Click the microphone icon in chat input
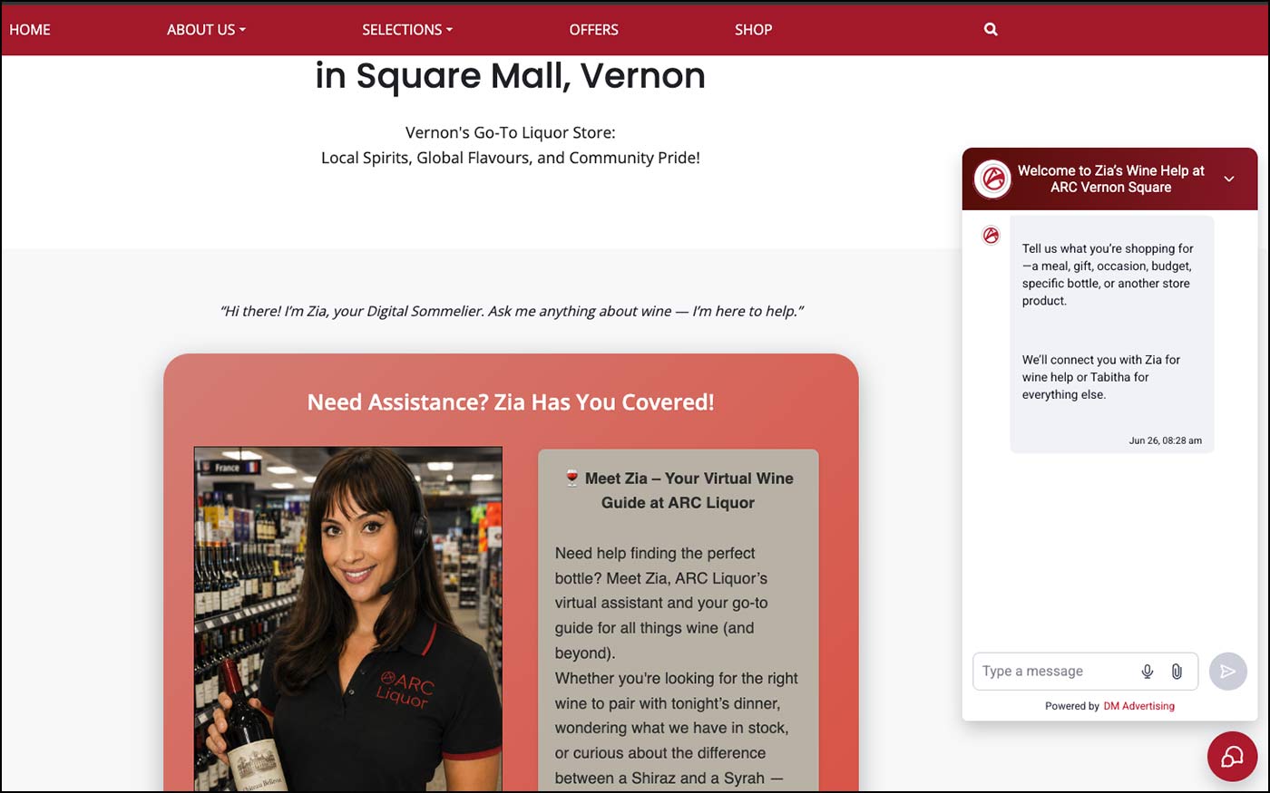The width and height of the screenshot is (1270, 793). [1148, 672]
